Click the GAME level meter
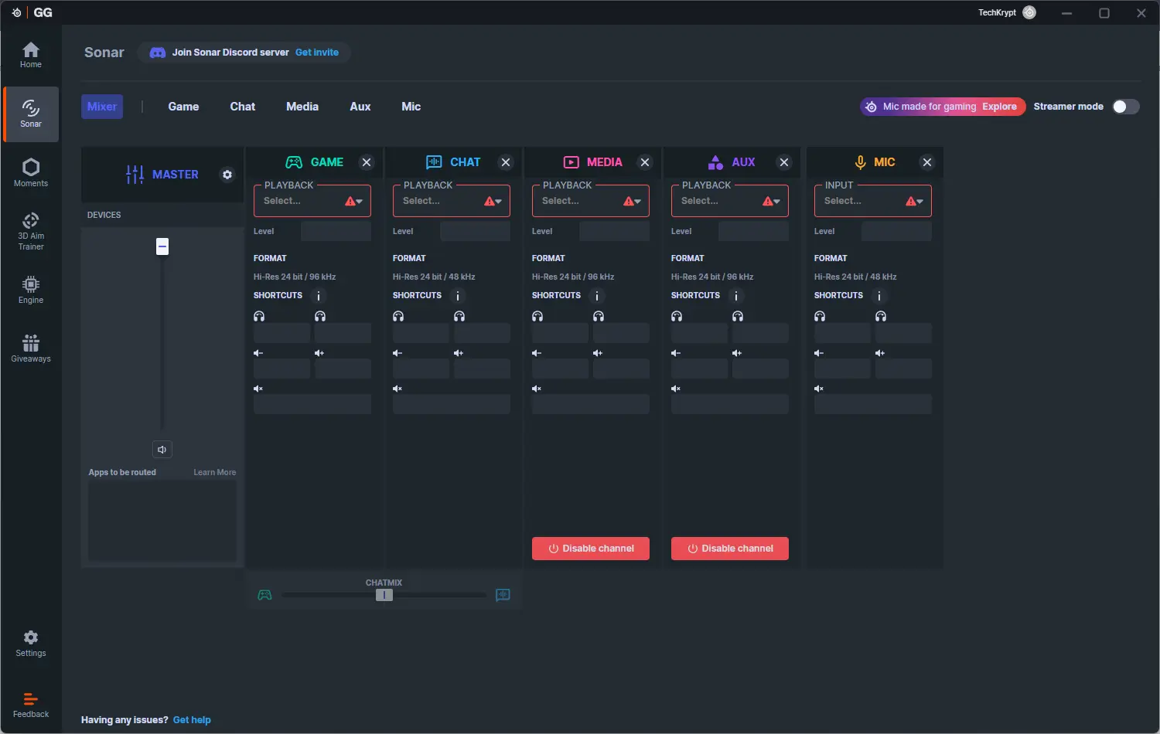The image size is (1160, 734). point(336,231)
